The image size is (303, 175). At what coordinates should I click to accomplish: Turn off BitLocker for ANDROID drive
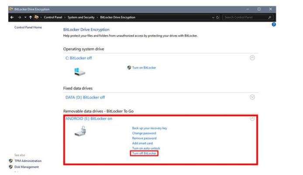click(x=144, y=153)
